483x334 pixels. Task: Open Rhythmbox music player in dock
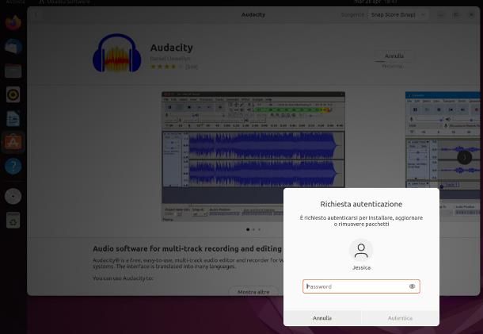pyautogui.click(x=13, y=94)
